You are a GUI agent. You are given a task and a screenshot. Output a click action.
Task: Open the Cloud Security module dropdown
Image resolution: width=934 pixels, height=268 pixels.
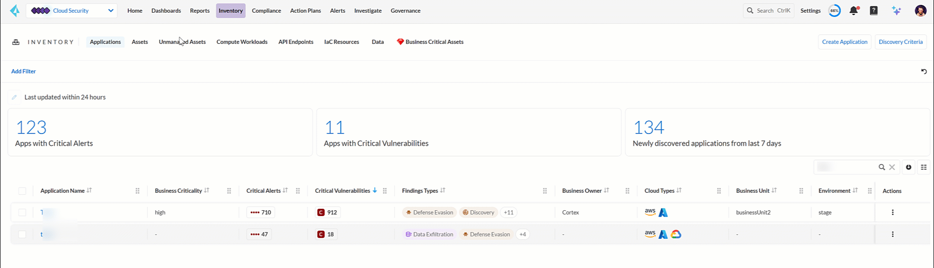point(72,11)
